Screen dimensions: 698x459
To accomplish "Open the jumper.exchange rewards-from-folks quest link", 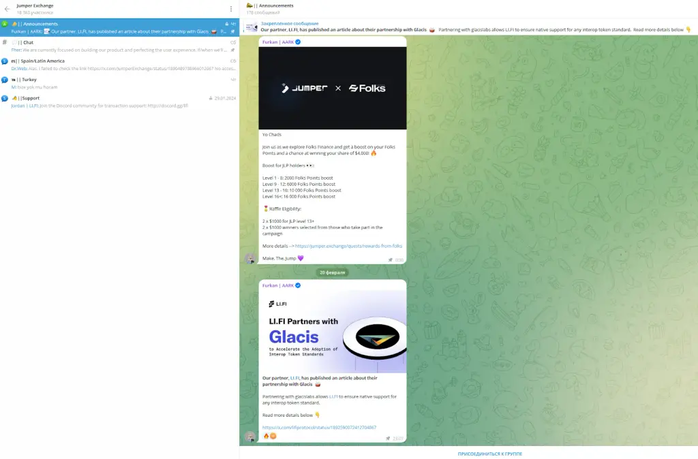I will (348, 246).
